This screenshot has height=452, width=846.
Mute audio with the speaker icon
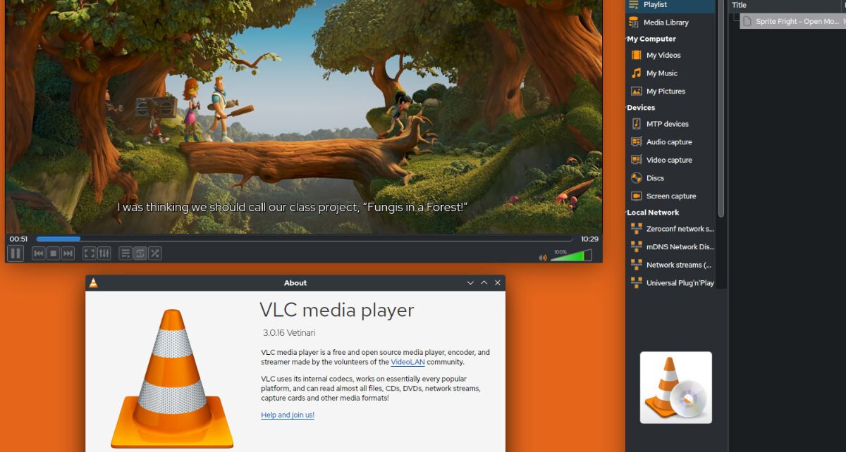[543, 258]
